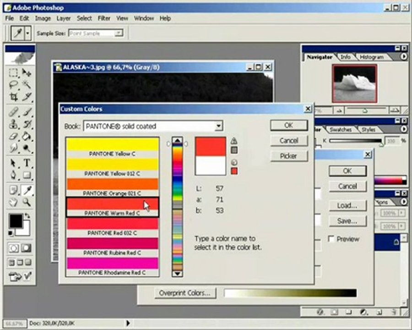Switch to Standard edit mode
The height and width of the screenshot is (330, 412).
[x=14, y=248]
